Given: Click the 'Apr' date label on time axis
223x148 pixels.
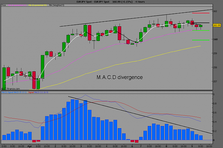Looking at the screenshot, I should point(30,146).
